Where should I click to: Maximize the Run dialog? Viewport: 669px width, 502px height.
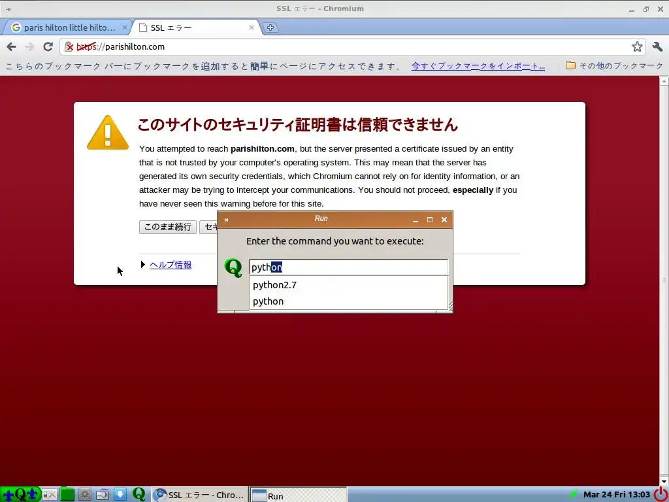[430, 220]
